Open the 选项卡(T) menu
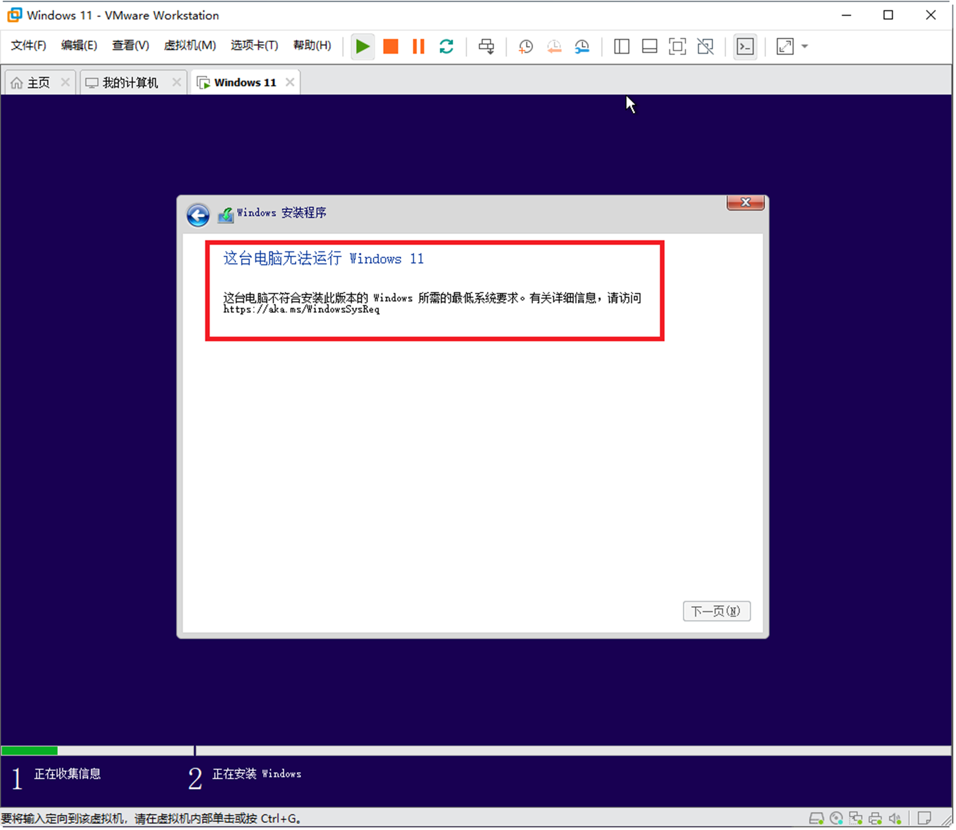Image resolution: width=956 pixels, height=830 pixels. coord(254,46)
